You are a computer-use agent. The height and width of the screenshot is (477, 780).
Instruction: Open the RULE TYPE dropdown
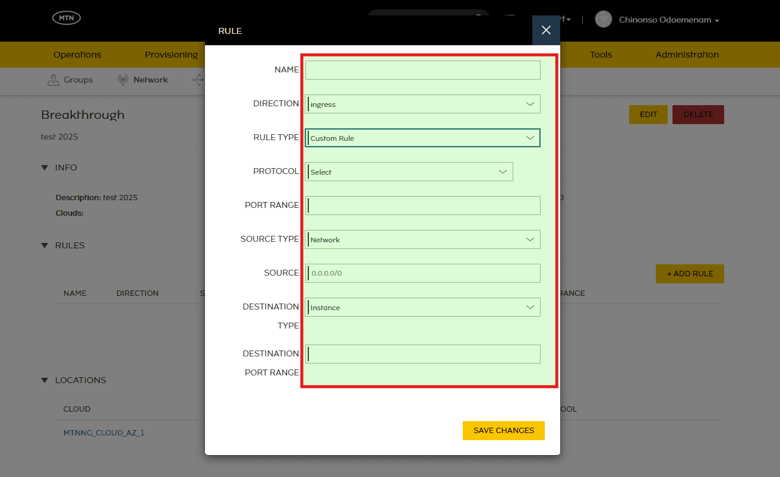[x=422, y=138]
